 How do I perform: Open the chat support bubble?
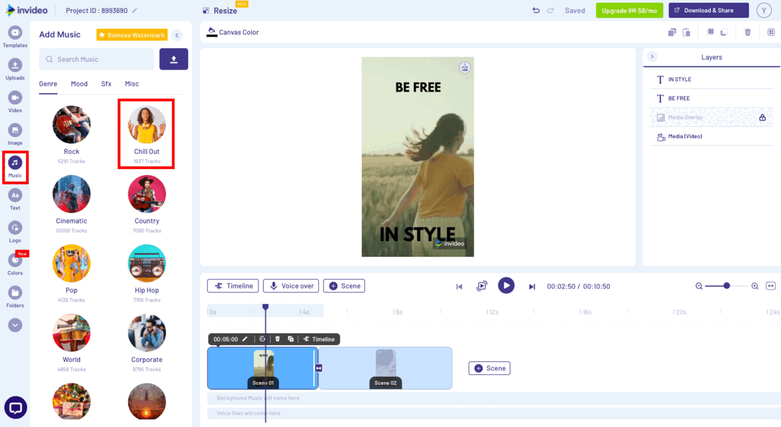(x=16, y=408)
